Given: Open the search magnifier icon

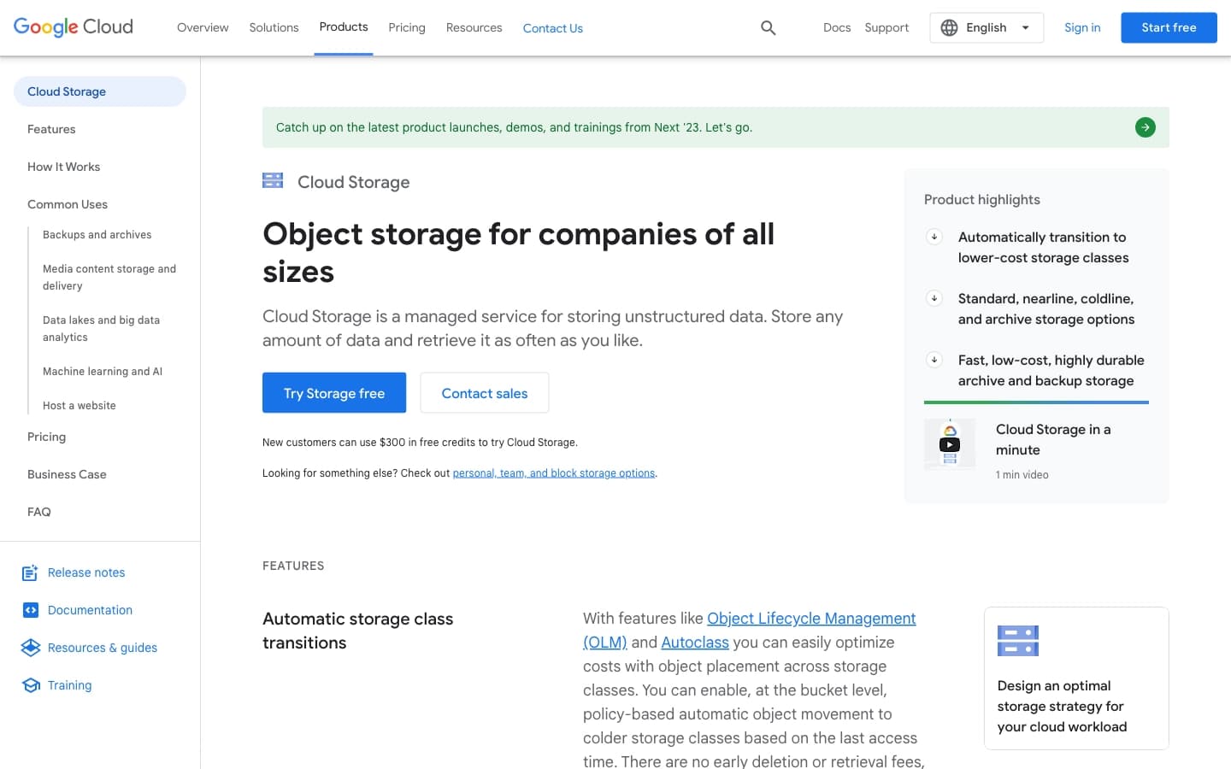Looking at the screenshot, I should (769, 27).
